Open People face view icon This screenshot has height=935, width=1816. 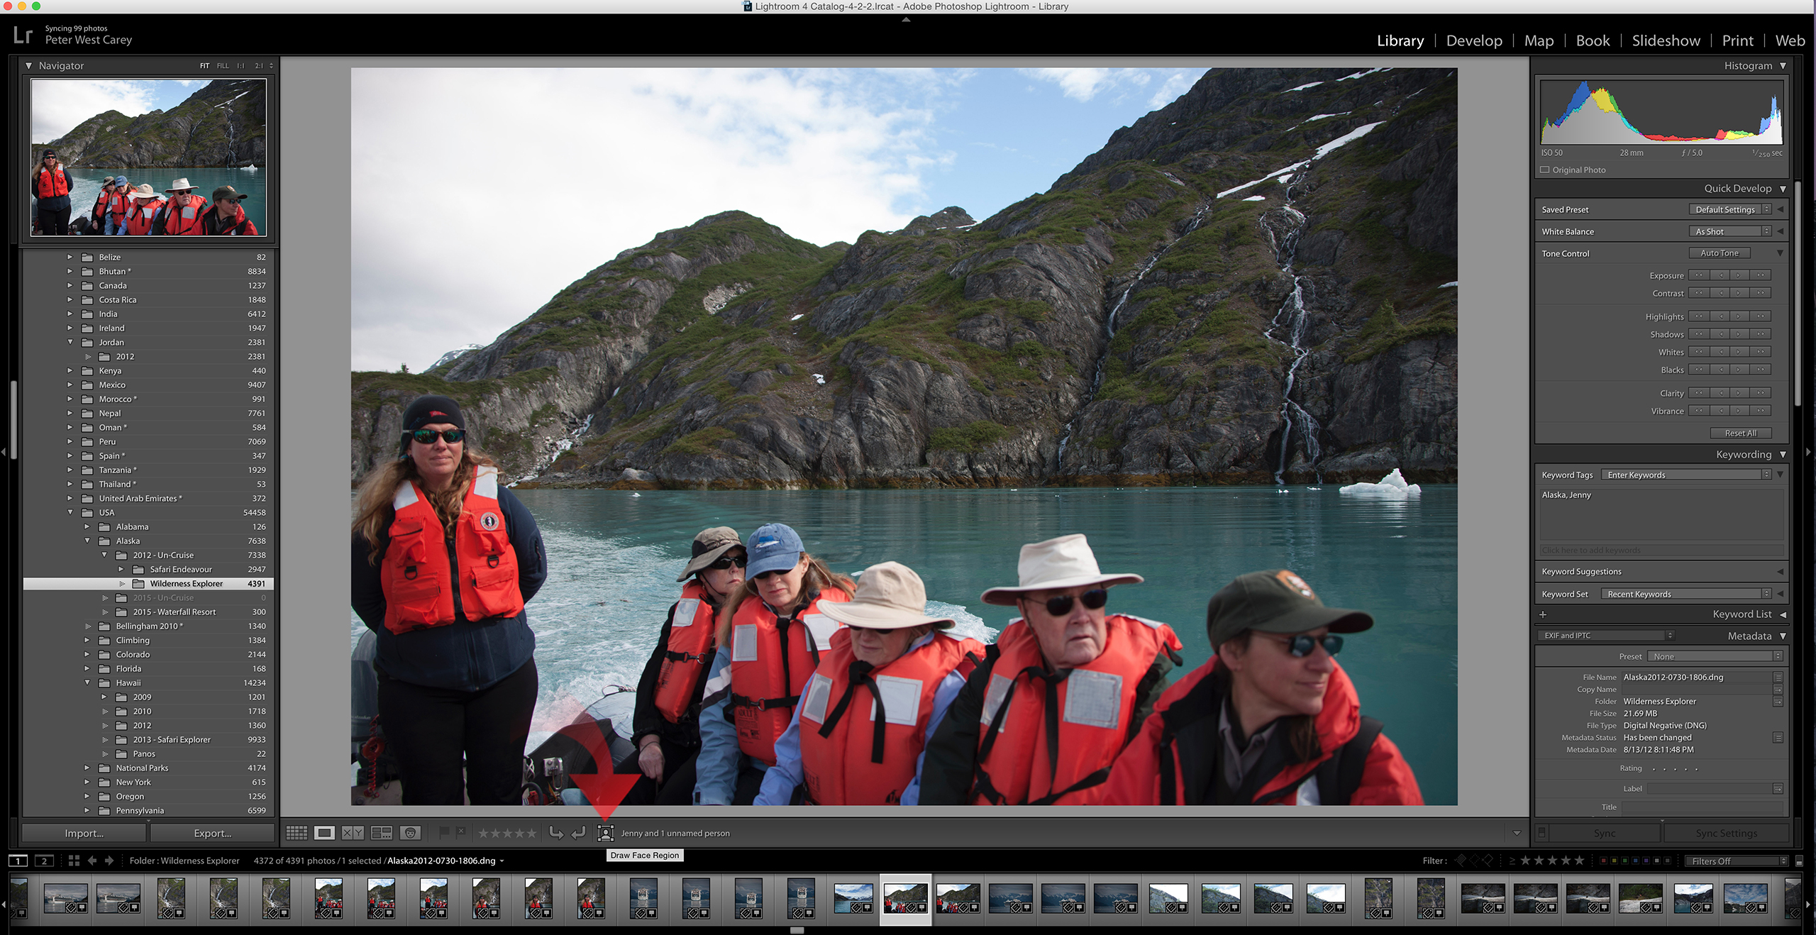410,833
